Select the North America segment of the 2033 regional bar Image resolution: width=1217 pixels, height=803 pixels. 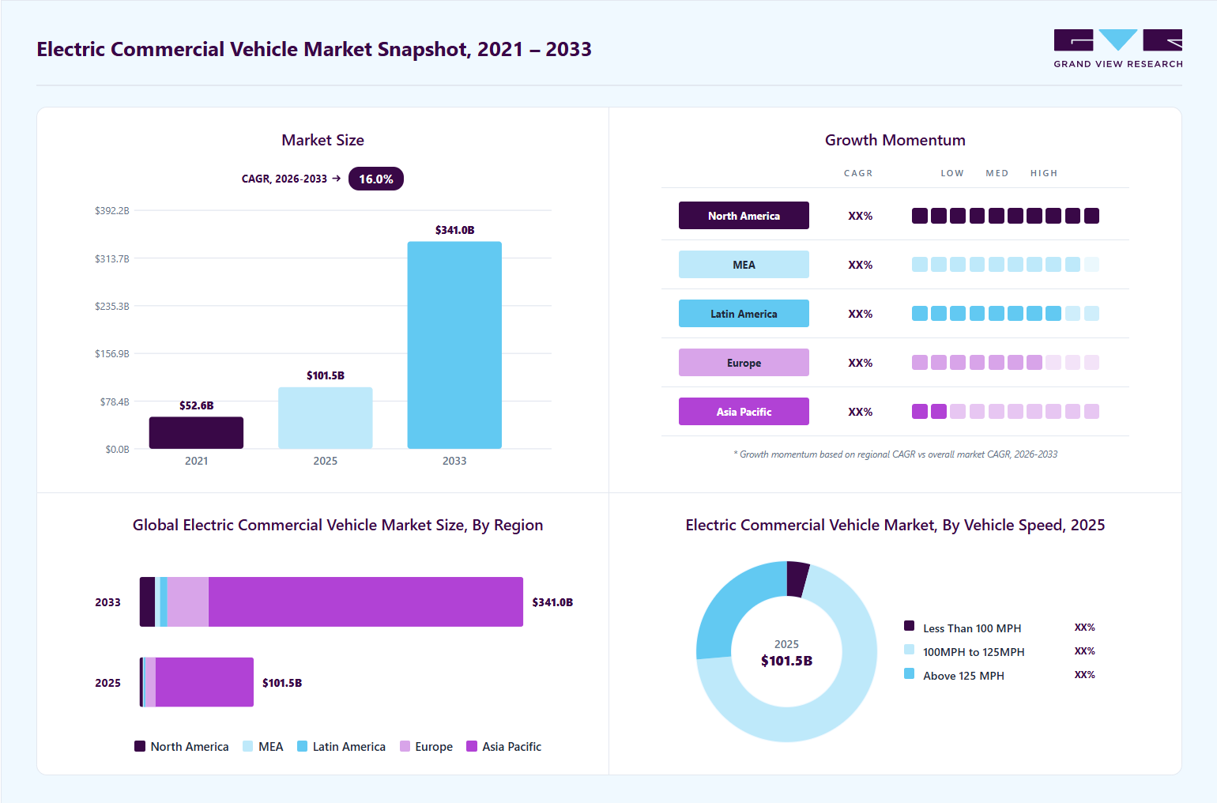(148, 602)
